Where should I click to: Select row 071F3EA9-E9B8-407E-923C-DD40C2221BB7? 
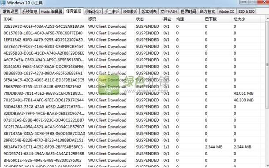(x=133, y=120)
